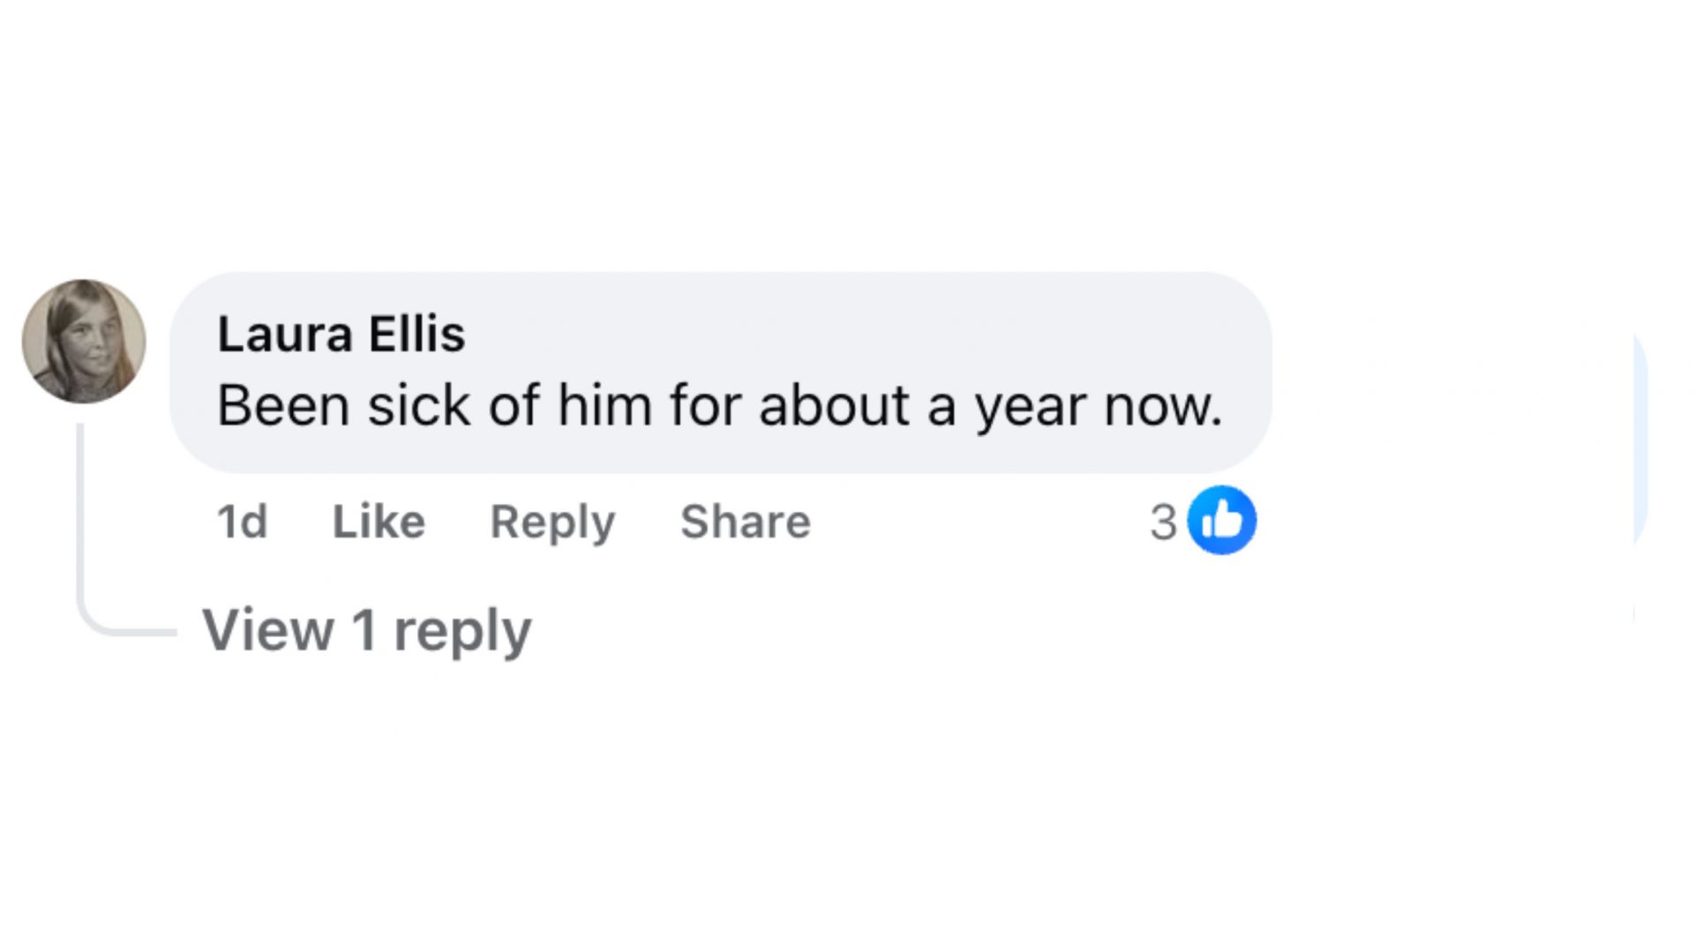This screenshot has height=952, width=1694.
Task: Open the reaction count showing 3
Action: tap(1163, 521)
